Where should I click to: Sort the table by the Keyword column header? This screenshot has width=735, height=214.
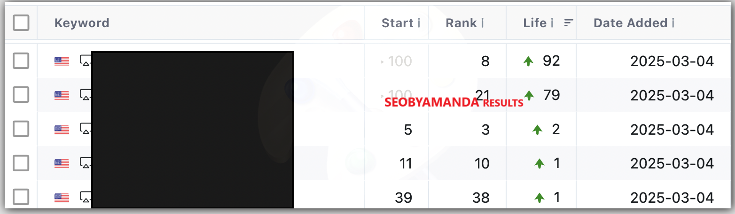pyautogui.click(x=82, y=23)
